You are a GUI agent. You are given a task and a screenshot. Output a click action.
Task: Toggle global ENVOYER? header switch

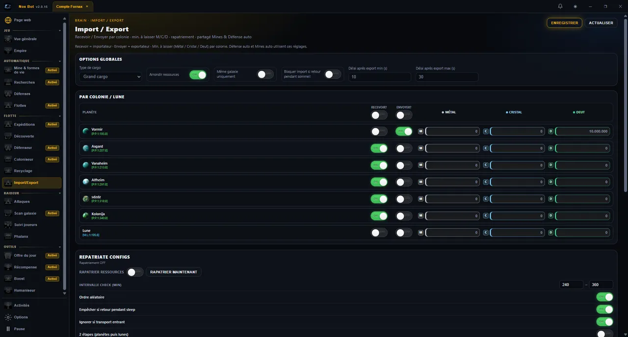pos(404,115)
